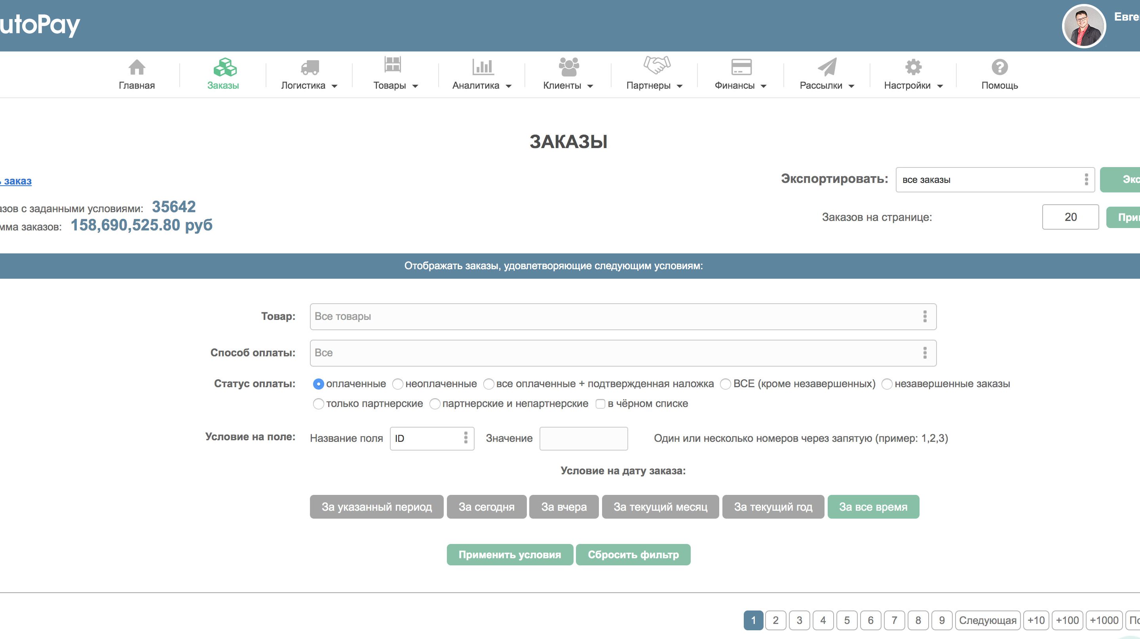The image size is (1140, 639).
Task: Choose За текущий месяц filter
Action: 660,507
